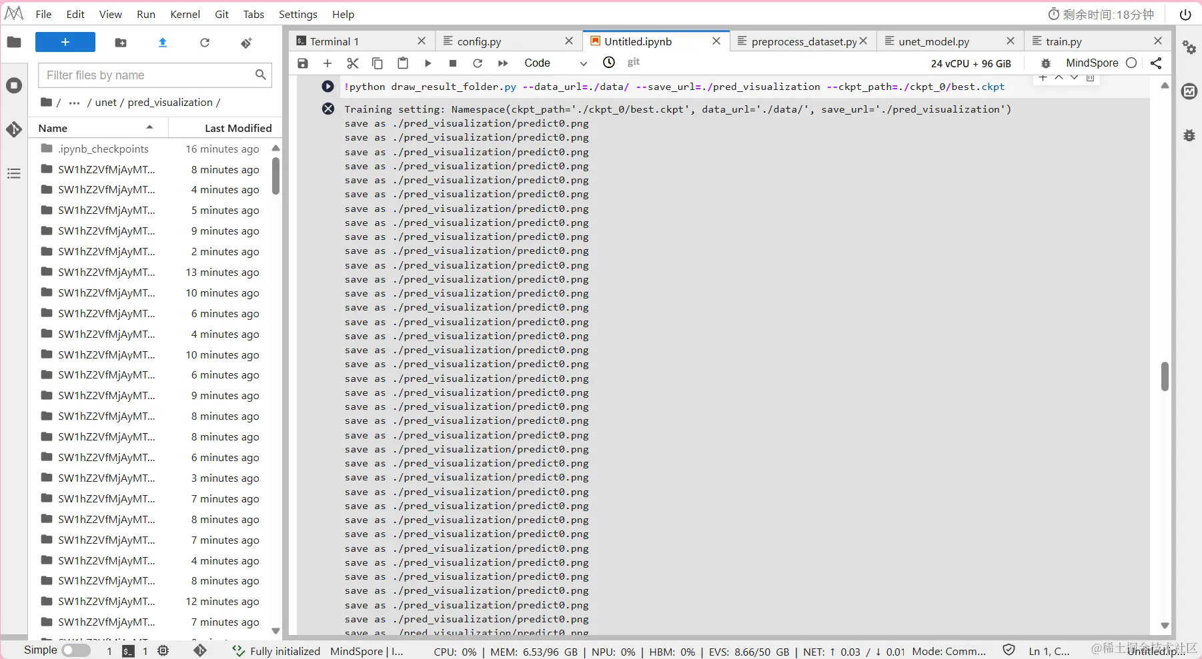Open debugger panel in right sidebar

(1189, 135)
